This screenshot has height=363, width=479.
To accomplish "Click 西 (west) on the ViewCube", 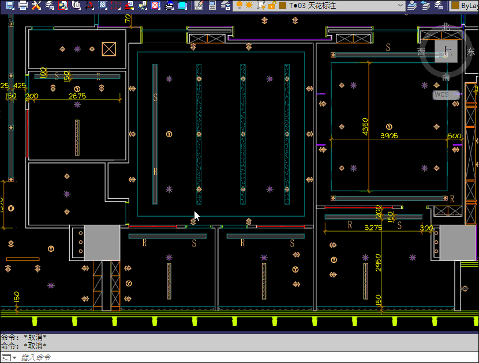I will [421, 52].
